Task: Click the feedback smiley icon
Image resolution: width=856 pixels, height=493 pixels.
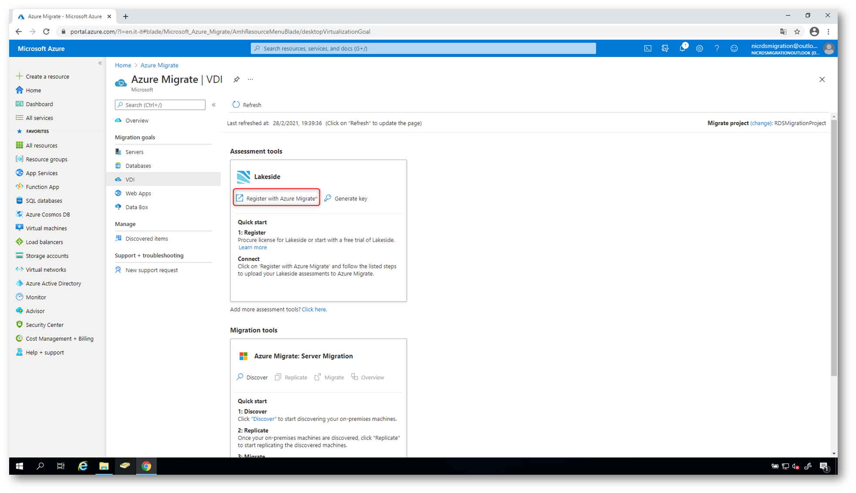Action: (734, 49)
